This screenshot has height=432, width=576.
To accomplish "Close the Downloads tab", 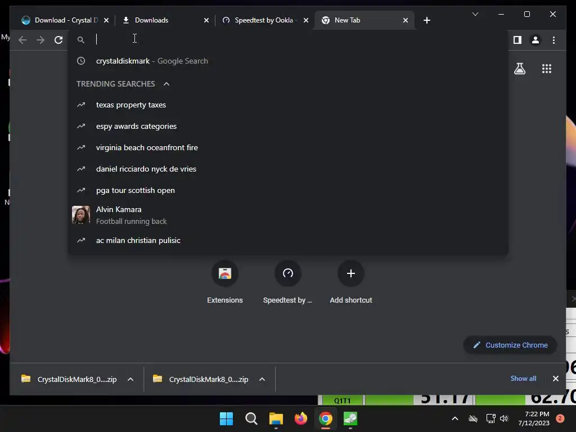I will tap(206, 20).
